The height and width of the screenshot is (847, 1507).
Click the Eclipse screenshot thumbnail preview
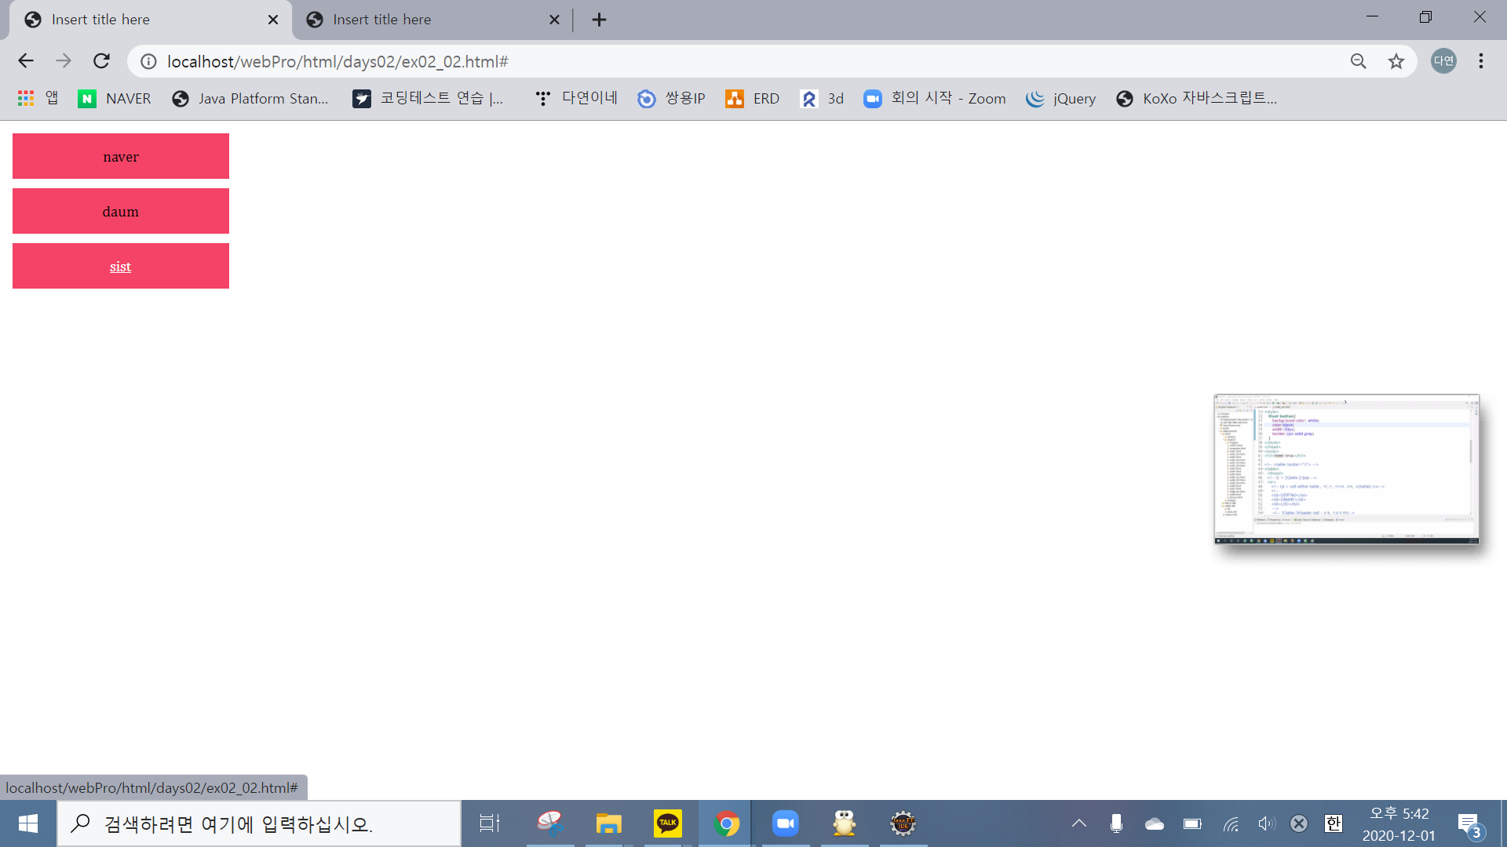[x=1346, y=469]
